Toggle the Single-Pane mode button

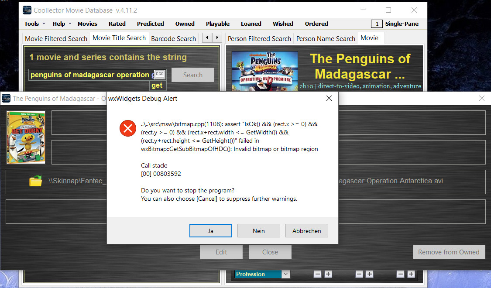(395, 24)
